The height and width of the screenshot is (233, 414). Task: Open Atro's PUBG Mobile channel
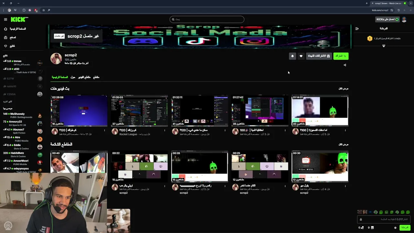pos(23,139)
